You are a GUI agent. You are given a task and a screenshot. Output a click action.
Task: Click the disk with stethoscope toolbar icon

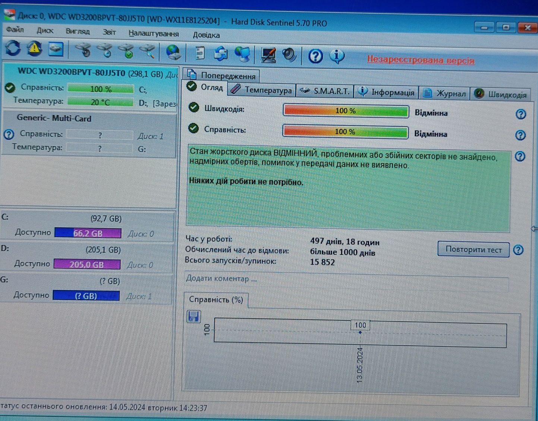pos(83,50)
